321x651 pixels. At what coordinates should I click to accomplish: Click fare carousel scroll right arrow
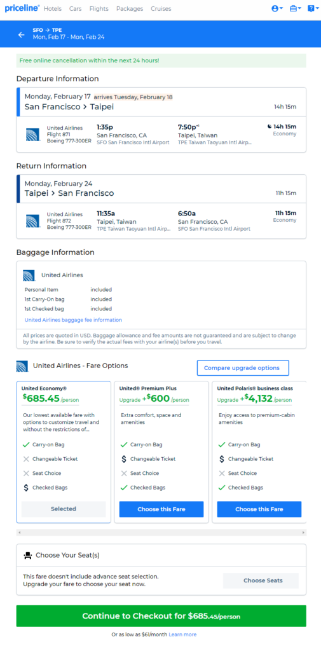(304, 532)
